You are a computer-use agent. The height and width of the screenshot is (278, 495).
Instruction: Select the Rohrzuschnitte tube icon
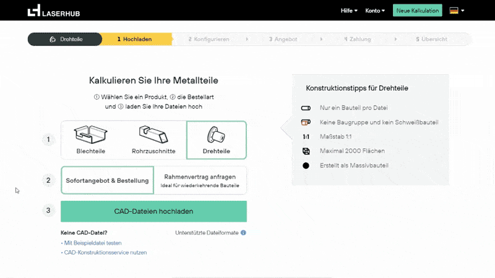(153, 134)
